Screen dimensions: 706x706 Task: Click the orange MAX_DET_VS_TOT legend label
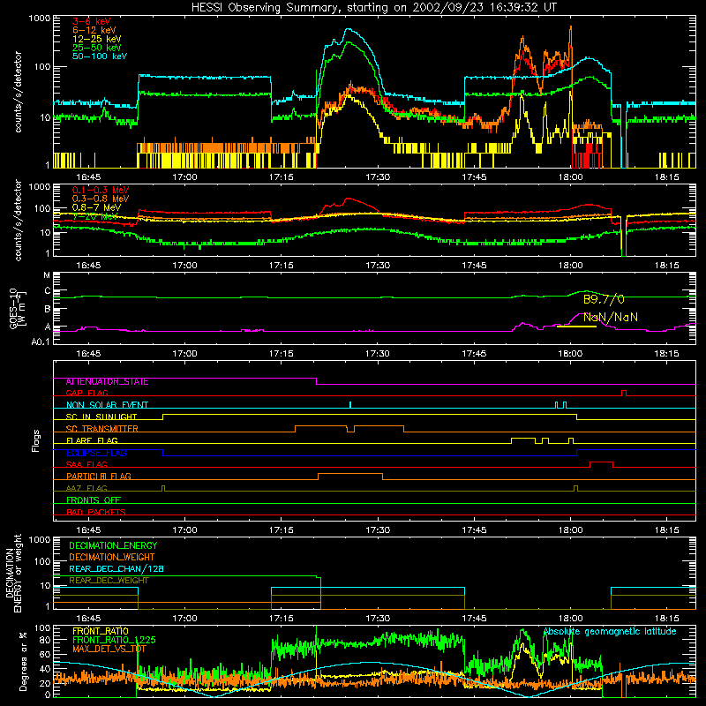pyautogui.click(x=109, y=649)
